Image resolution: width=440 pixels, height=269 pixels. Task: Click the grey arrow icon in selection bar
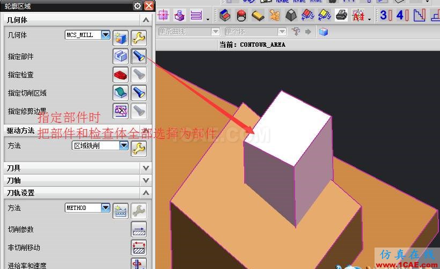click(x=308, y=32)
